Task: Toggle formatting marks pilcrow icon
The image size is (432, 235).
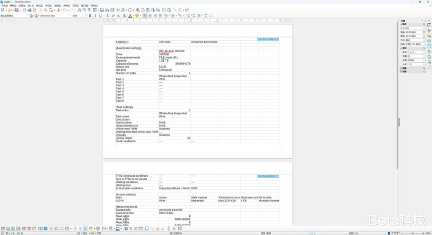Action: [89, 10]
